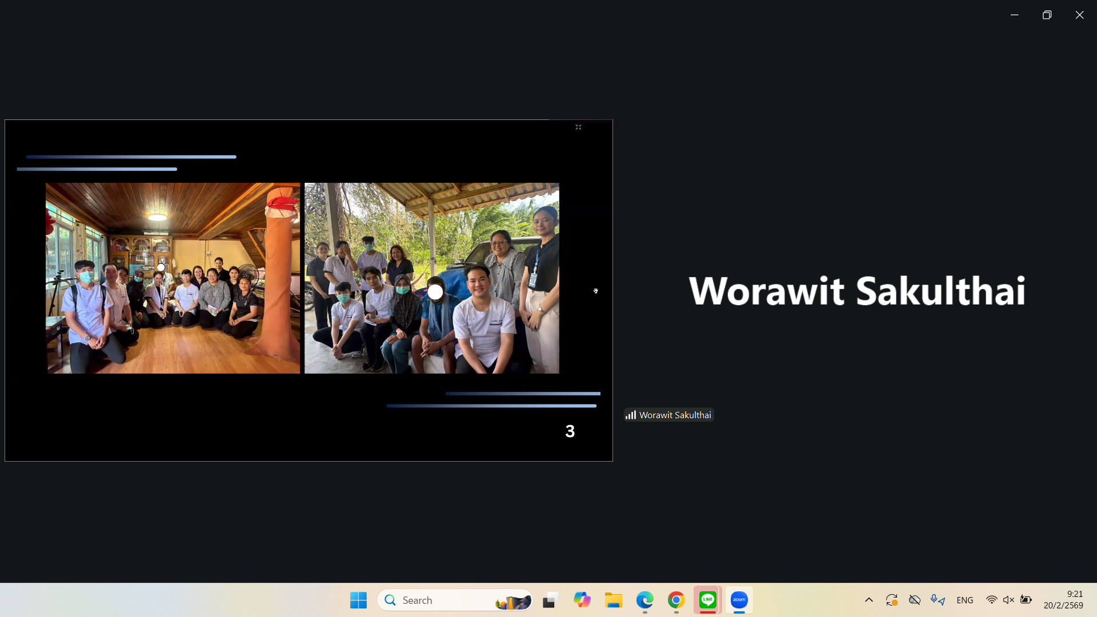Click the Windows Update restart tray icon

891,600
